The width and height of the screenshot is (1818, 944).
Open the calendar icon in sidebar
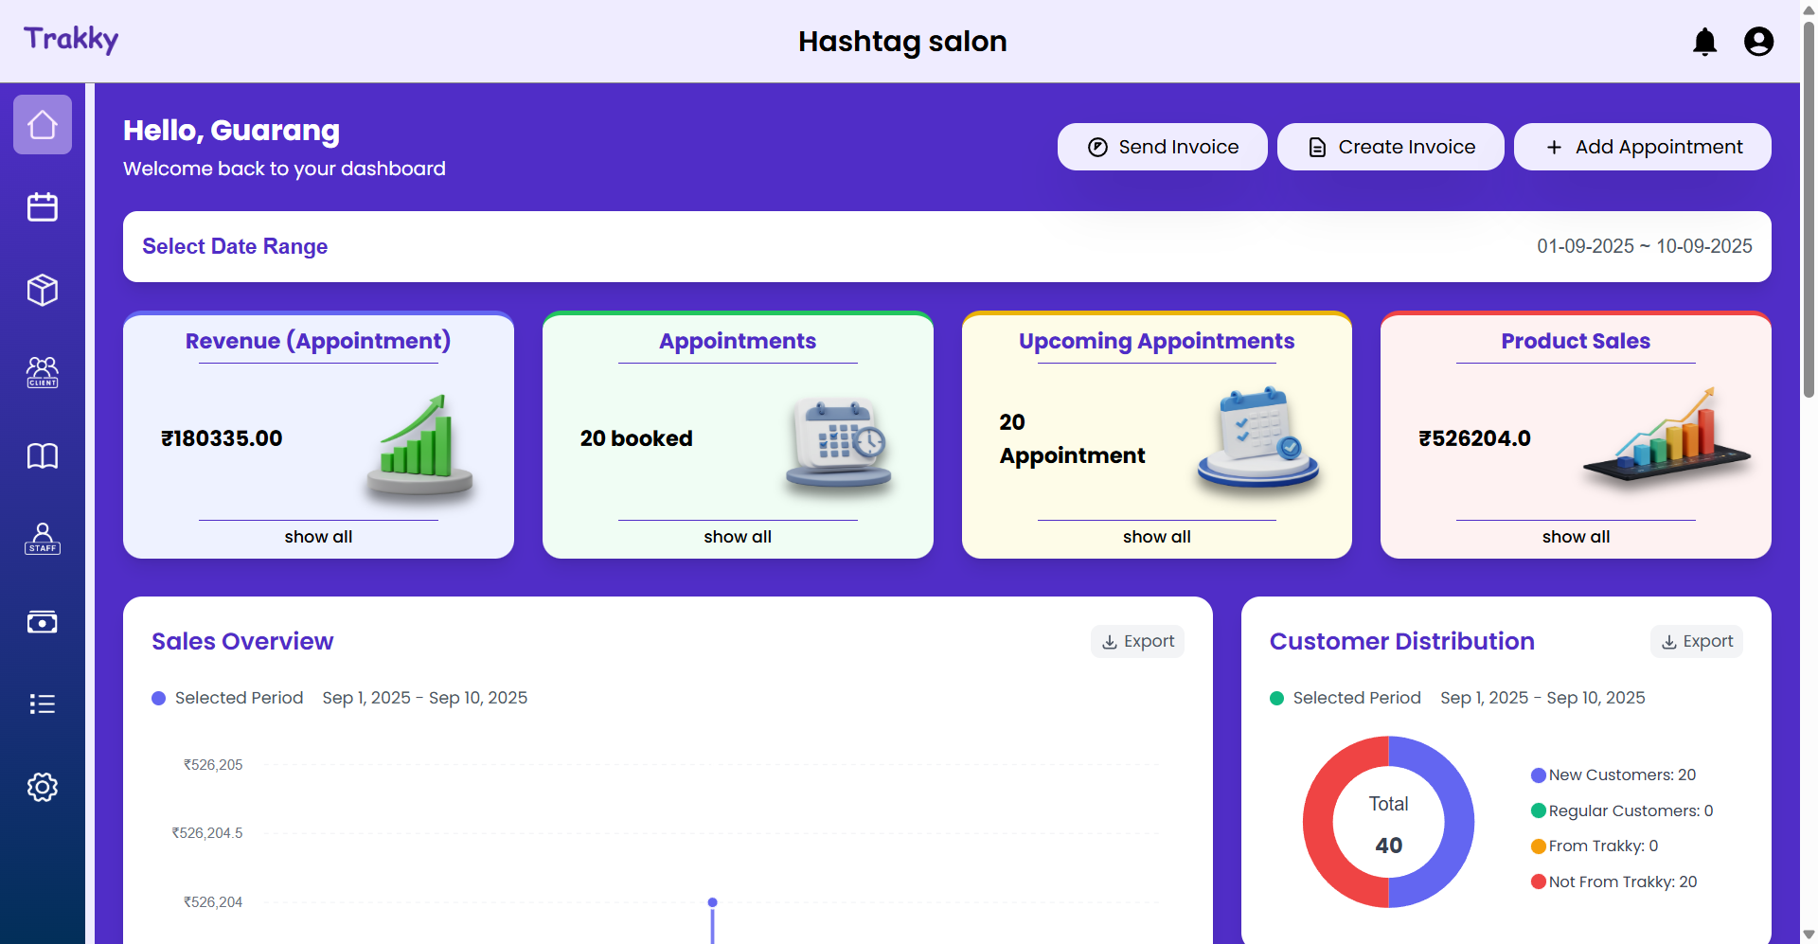click(43, 207)
